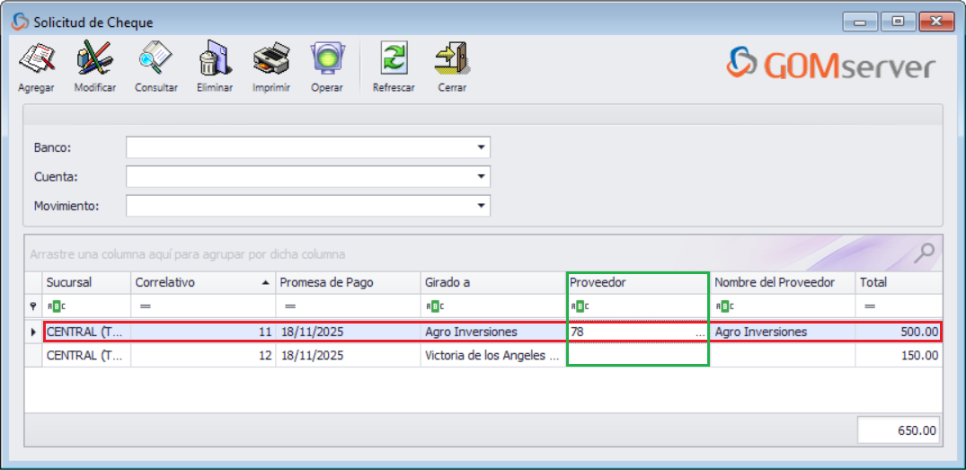Click the Total cell 500.00

click(x=899, y=333)
